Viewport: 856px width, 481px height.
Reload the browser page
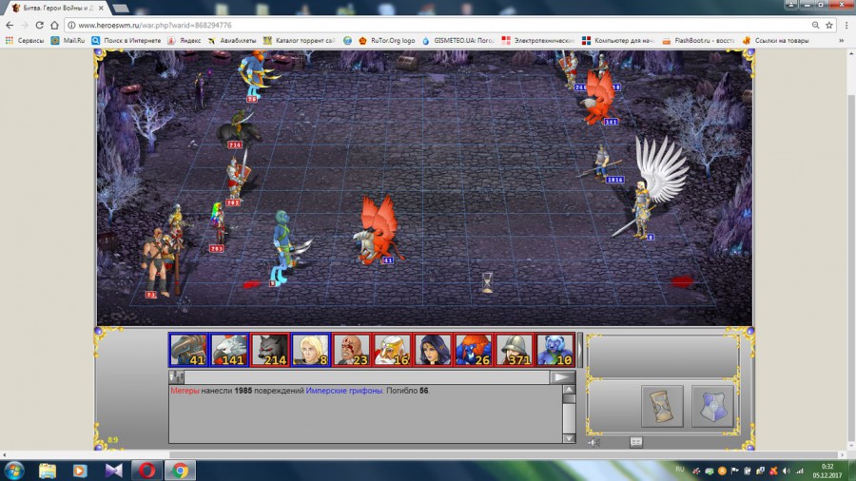click(39, 25)
